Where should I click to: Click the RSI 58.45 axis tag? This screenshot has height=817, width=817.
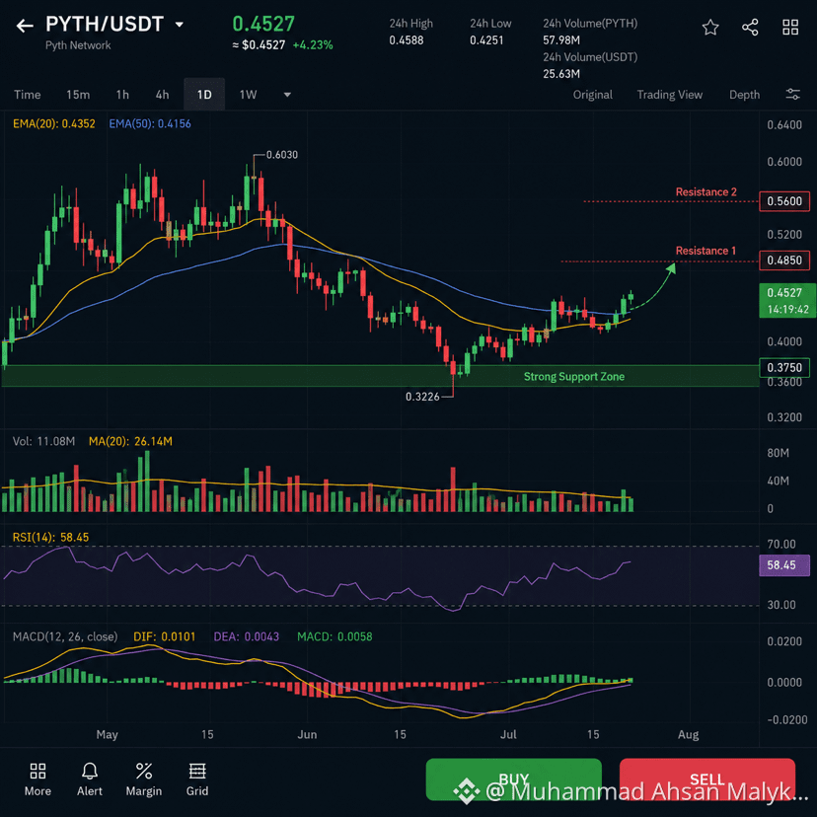[x=784, y=565]
